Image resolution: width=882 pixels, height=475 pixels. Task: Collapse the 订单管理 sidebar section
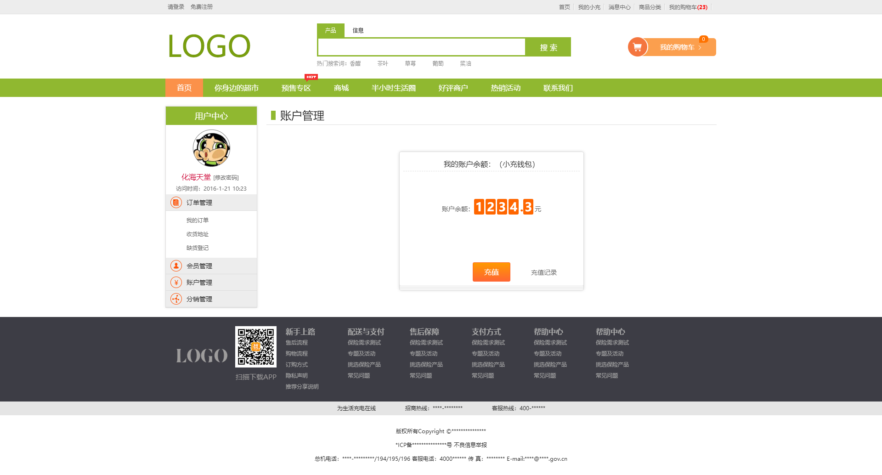tap(199, 203)
